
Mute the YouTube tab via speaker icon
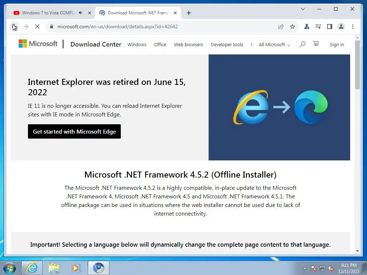click(x=81, y=13)
